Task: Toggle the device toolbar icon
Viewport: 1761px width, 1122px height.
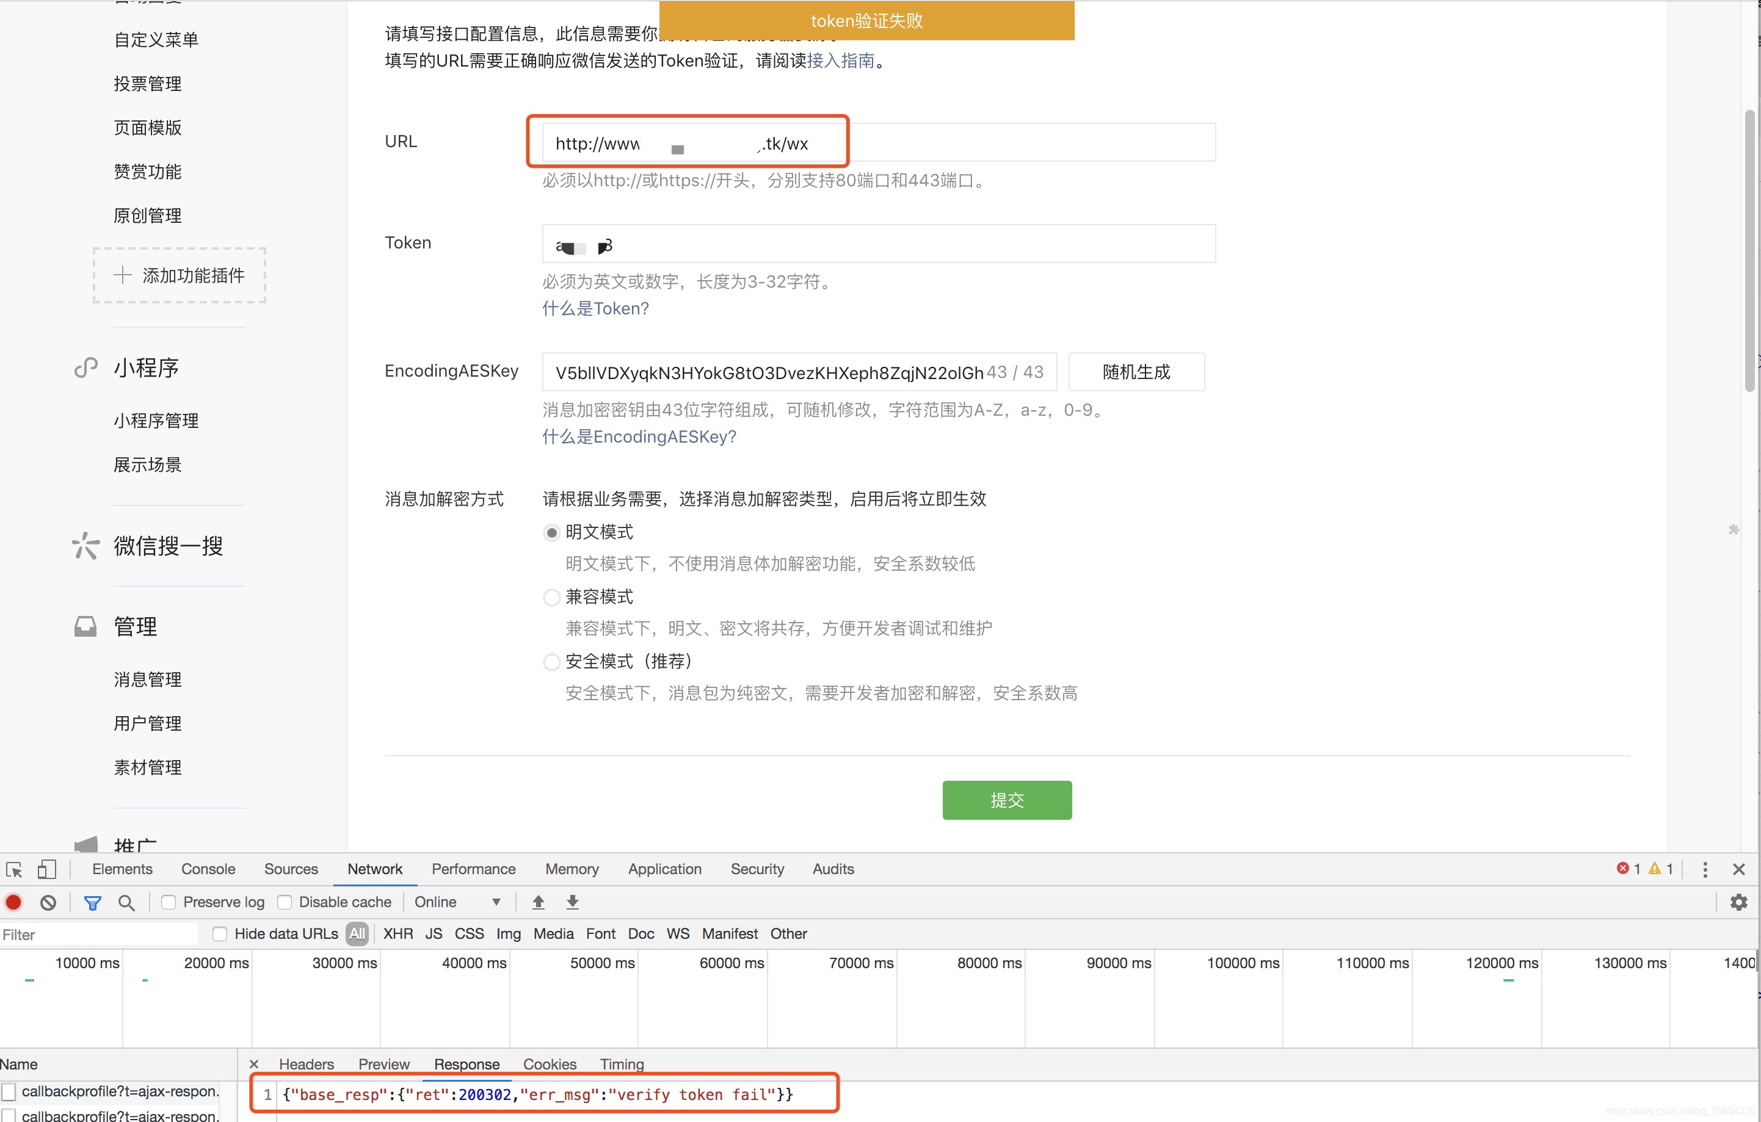Action: 47,869
